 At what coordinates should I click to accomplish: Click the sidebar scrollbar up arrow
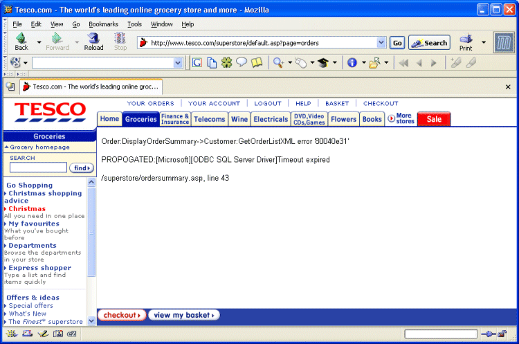91,182
